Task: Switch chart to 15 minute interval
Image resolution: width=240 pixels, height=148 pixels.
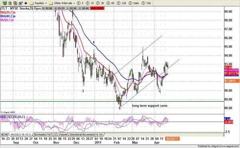Action: (90, 3)
